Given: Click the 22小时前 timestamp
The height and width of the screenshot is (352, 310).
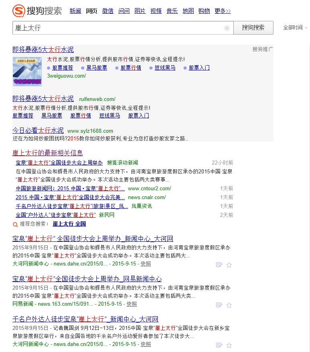Looking at the screenshot, I should pyautogui.click(x=222, y=163).
